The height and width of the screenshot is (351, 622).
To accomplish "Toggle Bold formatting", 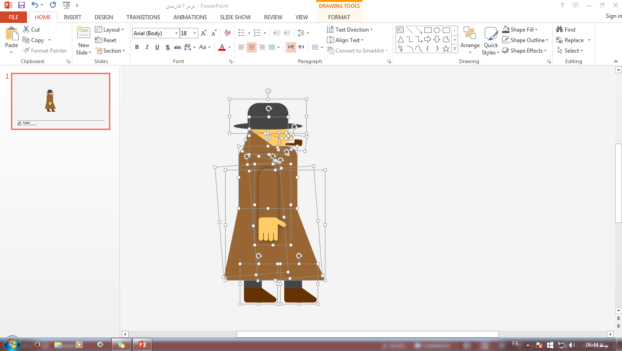I will 137,47.
